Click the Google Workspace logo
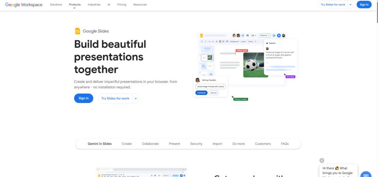The image size is (378, 177). [24, 4]
